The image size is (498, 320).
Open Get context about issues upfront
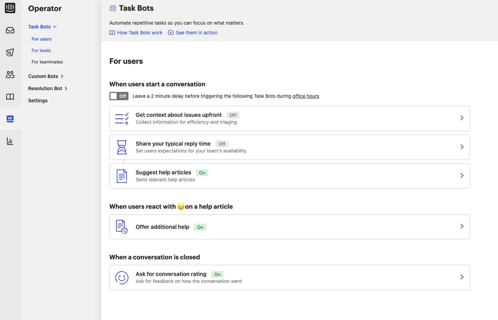click(x=179, y=115)
